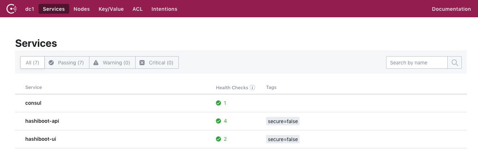Focus the Search by name field
Image resolution: width=478 pixels, height=162 pixels.
(417, 63)
